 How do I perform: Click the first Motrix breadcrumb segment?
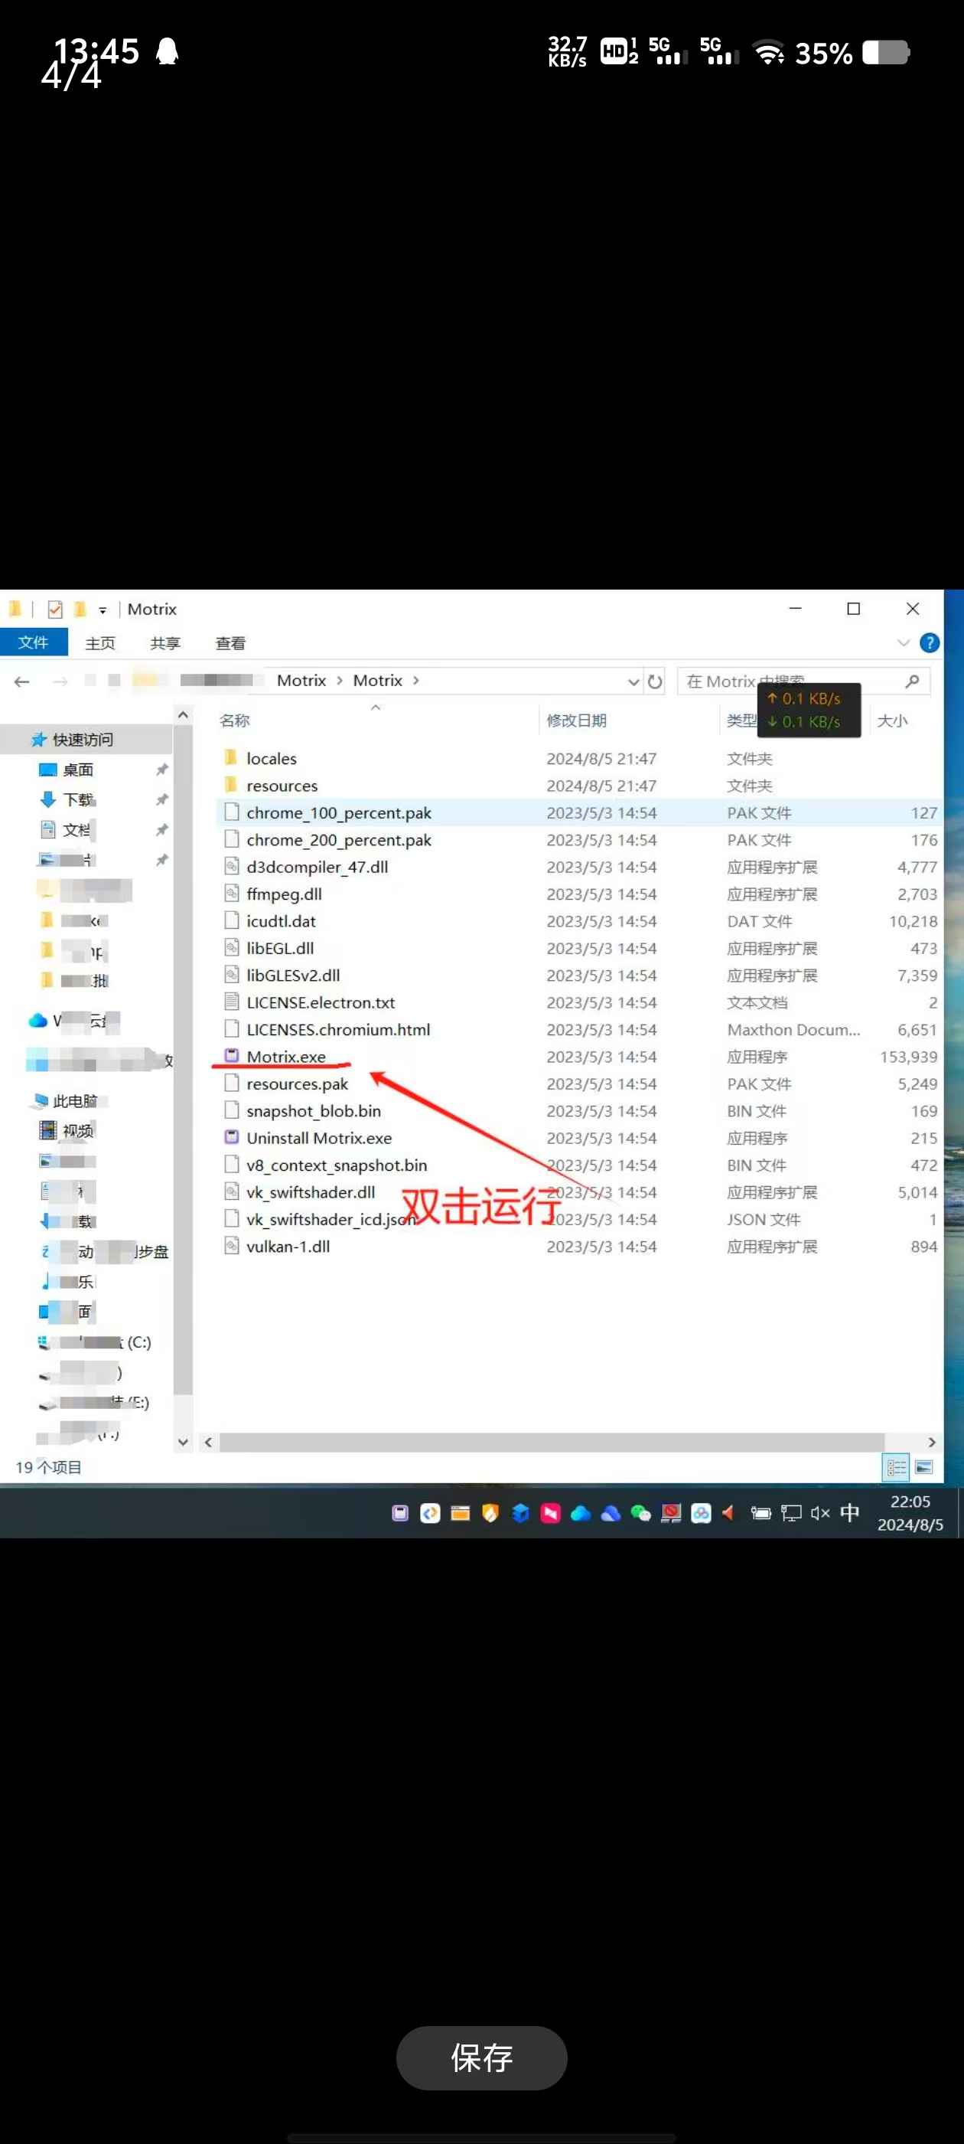(301, 681)
